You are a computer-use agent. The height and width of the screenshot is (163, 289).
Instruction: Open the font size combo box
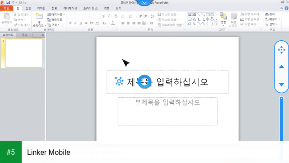[96, 16]
